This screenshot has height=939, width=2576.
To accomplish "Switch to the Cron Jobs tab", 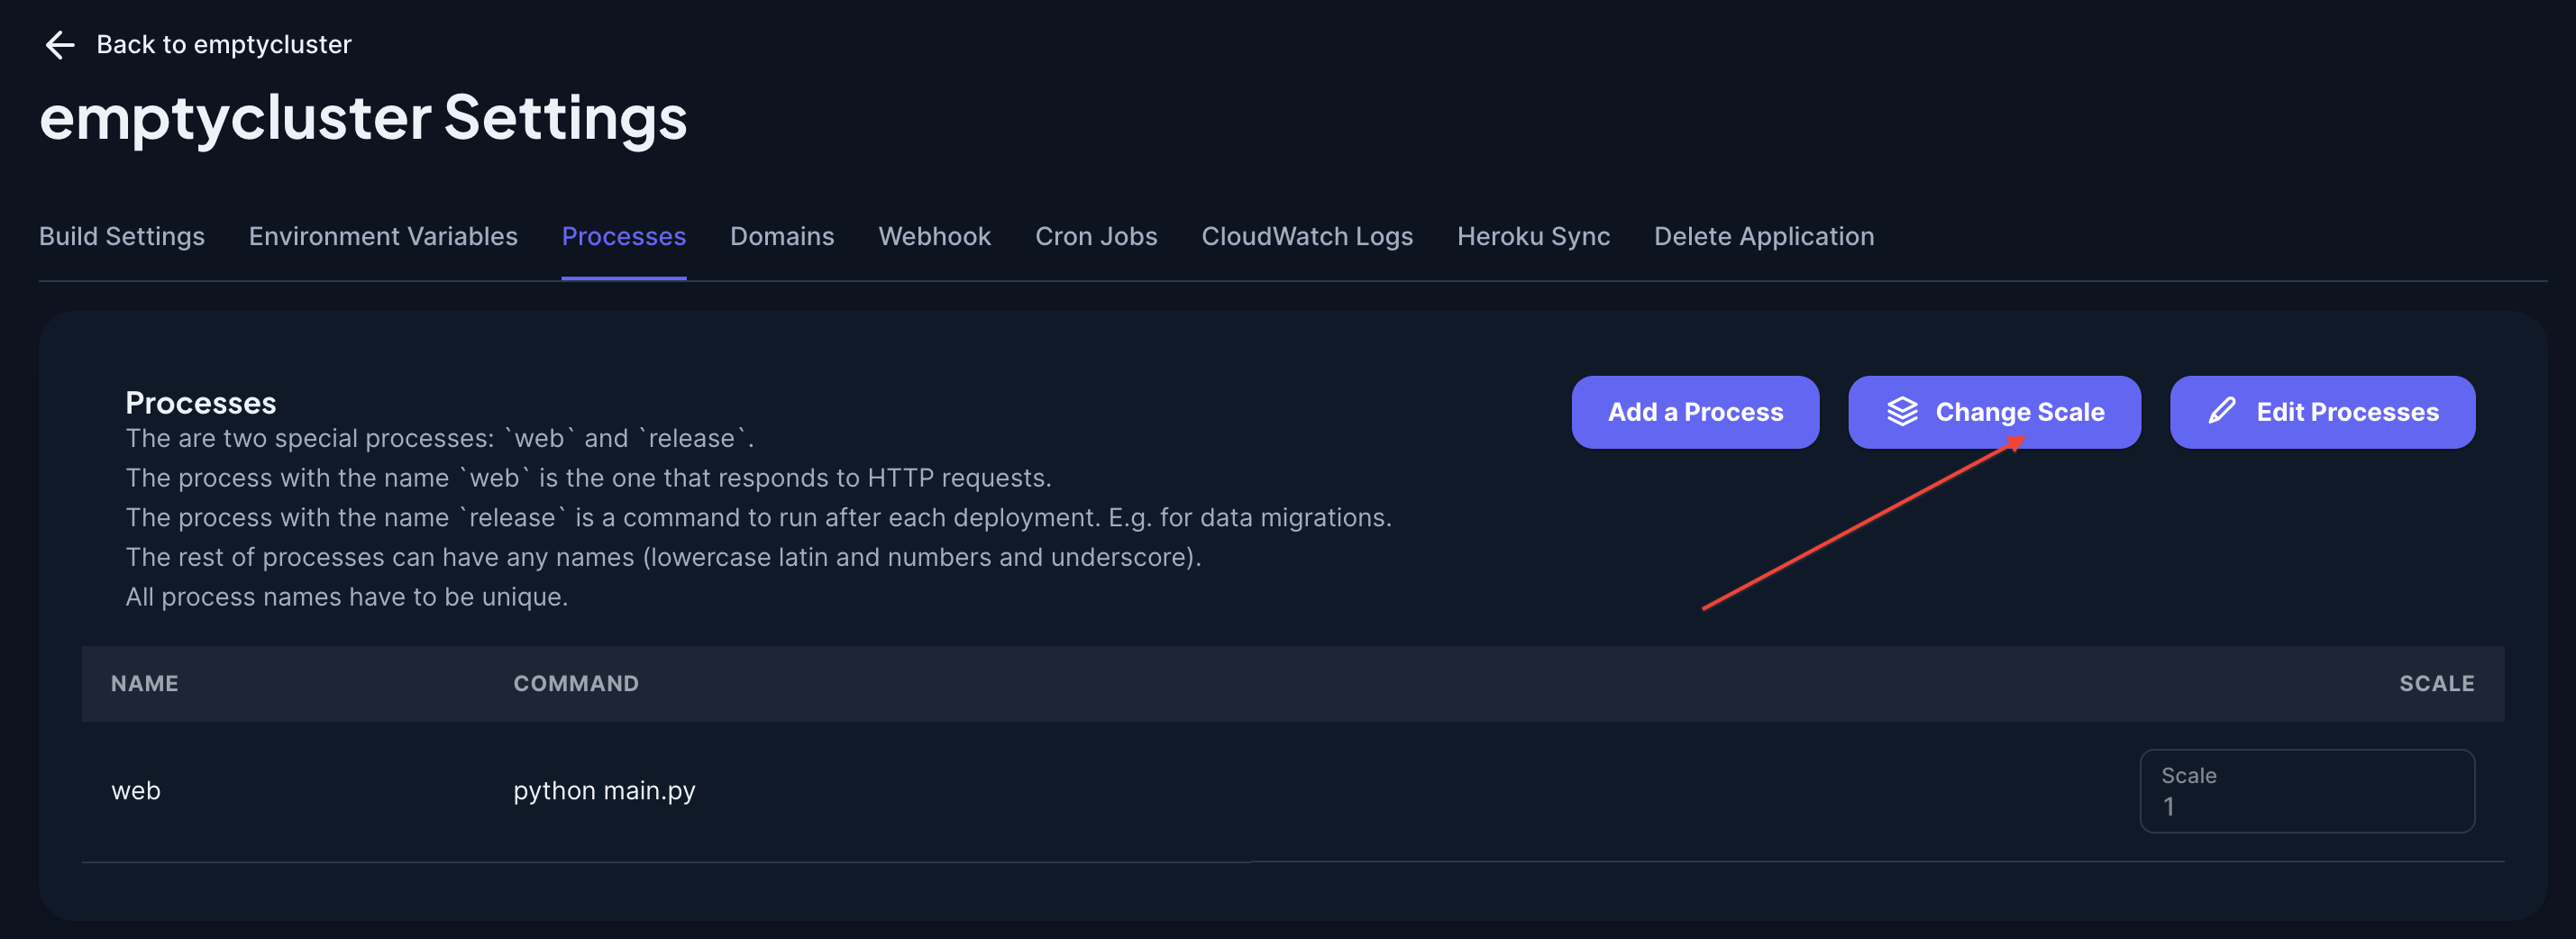I will [x=1095, y=237].
